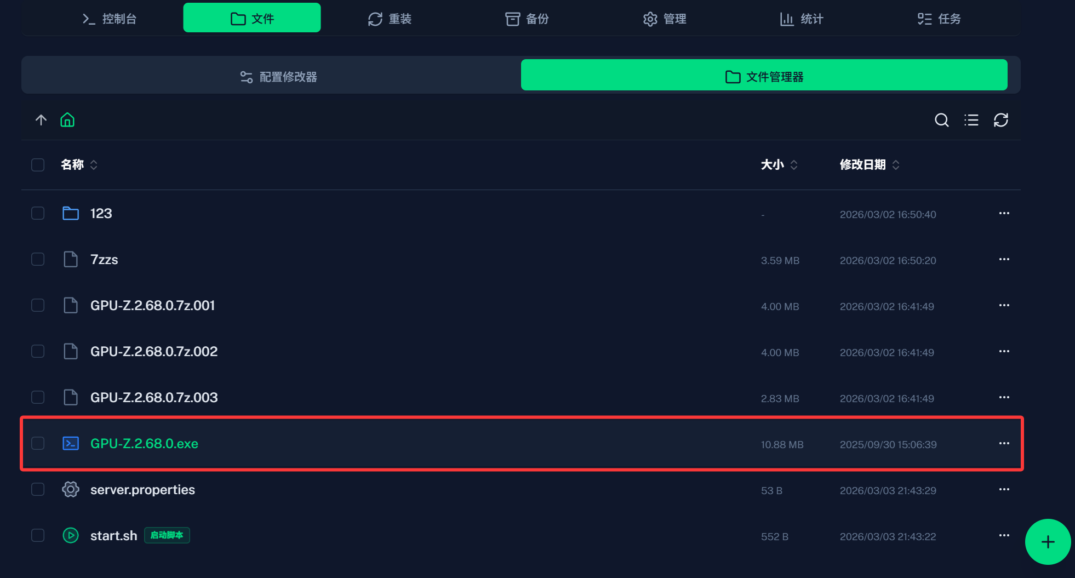Navigate up one directory level
This screenshot has height=578, width=1075.
[x=41, y=120]
